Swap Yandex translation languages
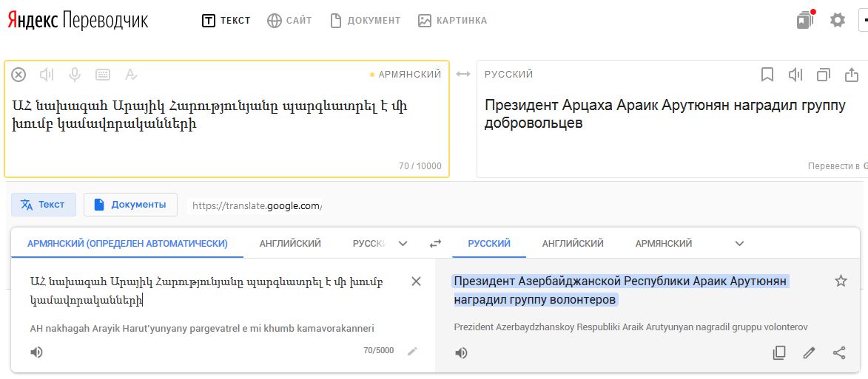This screenshot has width=868, height=379. pyautogui.click(x=462, y=74)
